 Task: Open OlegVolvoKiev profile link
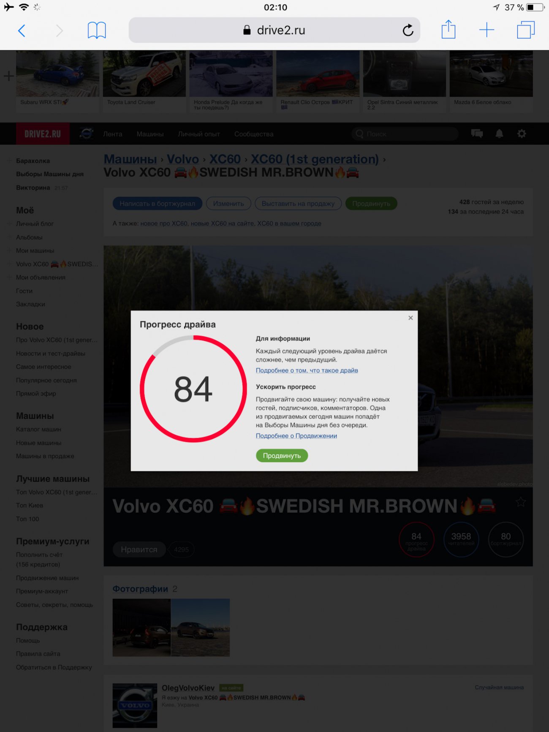(x=188, y=688)
